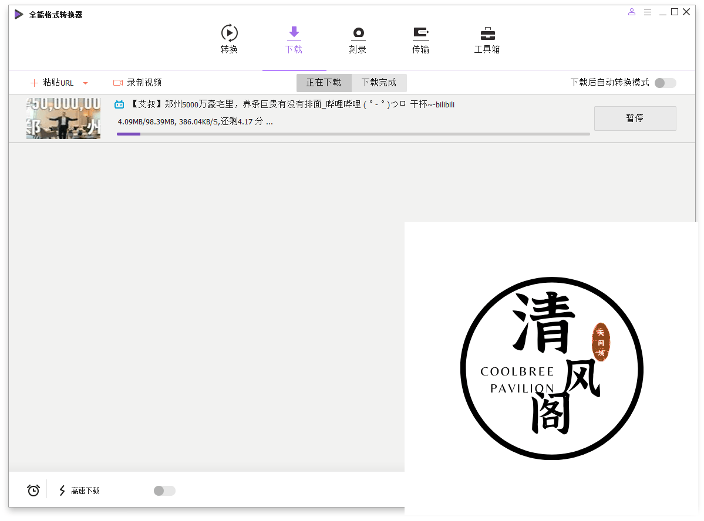Pause the download with 暂停 button
704x521 pixels.
pos(635,118)
